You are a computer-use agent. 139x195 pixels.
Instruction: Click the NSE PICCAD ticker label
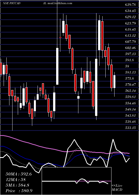tap(12, 3)
